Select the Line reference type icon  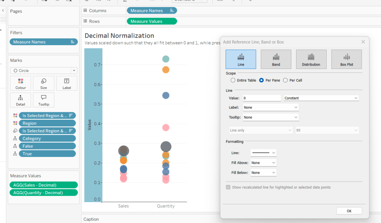pos(241,59)
